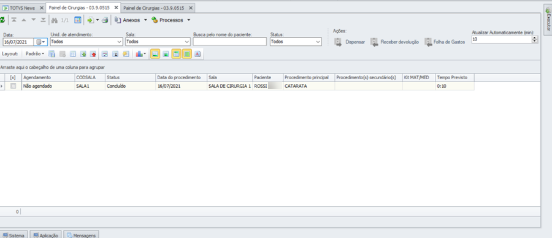Click the export green arrow icon
Screen dimensions: 552x238
click(x=91, y=20)
